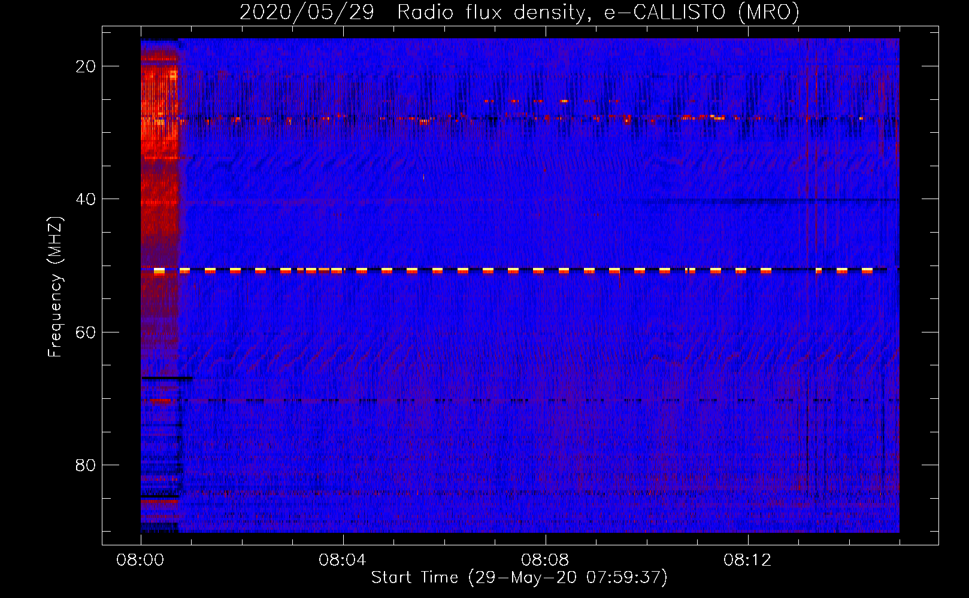969x598 pixels.
Task: Click the 2020/05/29 date in the title
Action: coord(307,12)
